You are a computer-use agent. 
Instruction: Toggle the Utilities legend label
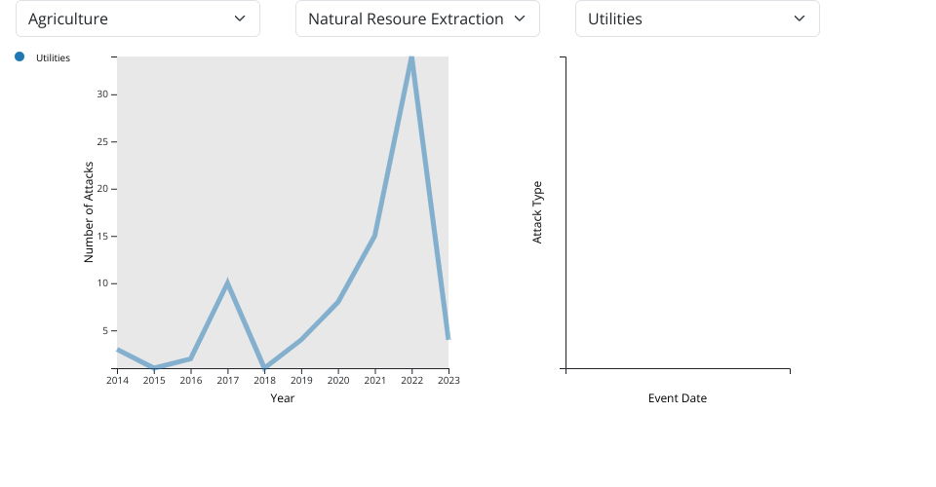click(x=53, y=58)
